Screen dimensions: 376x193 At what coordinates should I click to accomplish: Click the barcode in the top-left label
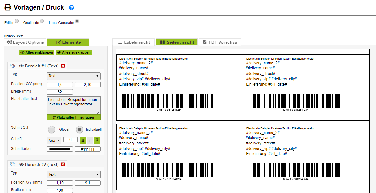tap(168, 101)
